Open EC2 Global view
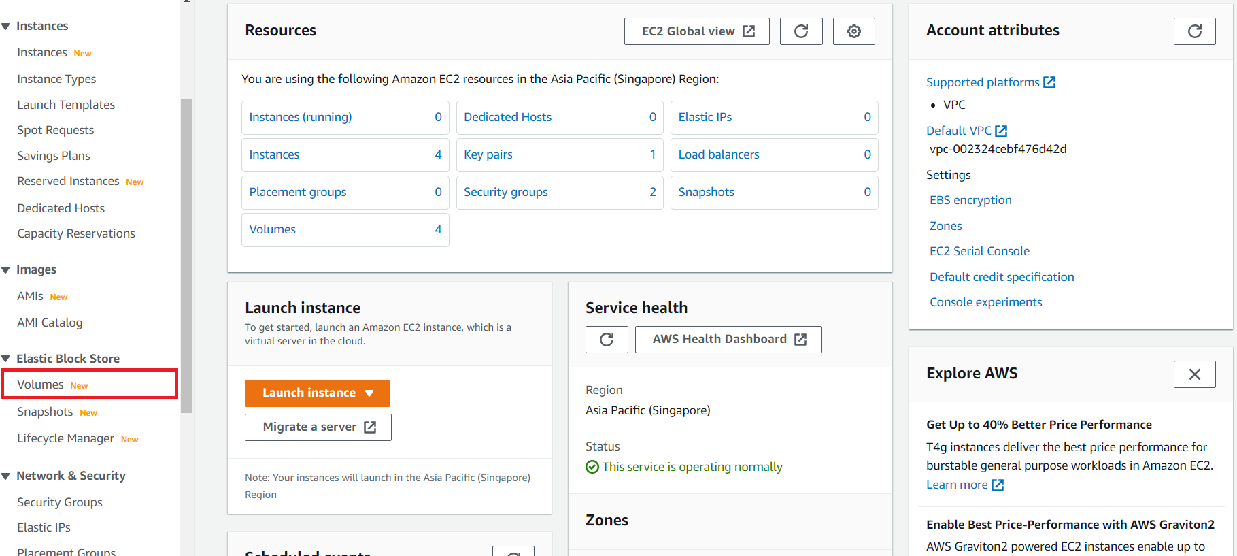 tap(697, 31)
